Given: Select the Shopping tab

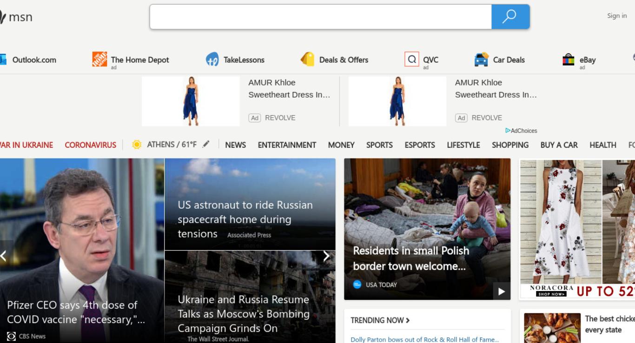Looking at the screenshot, I should 510,145.
